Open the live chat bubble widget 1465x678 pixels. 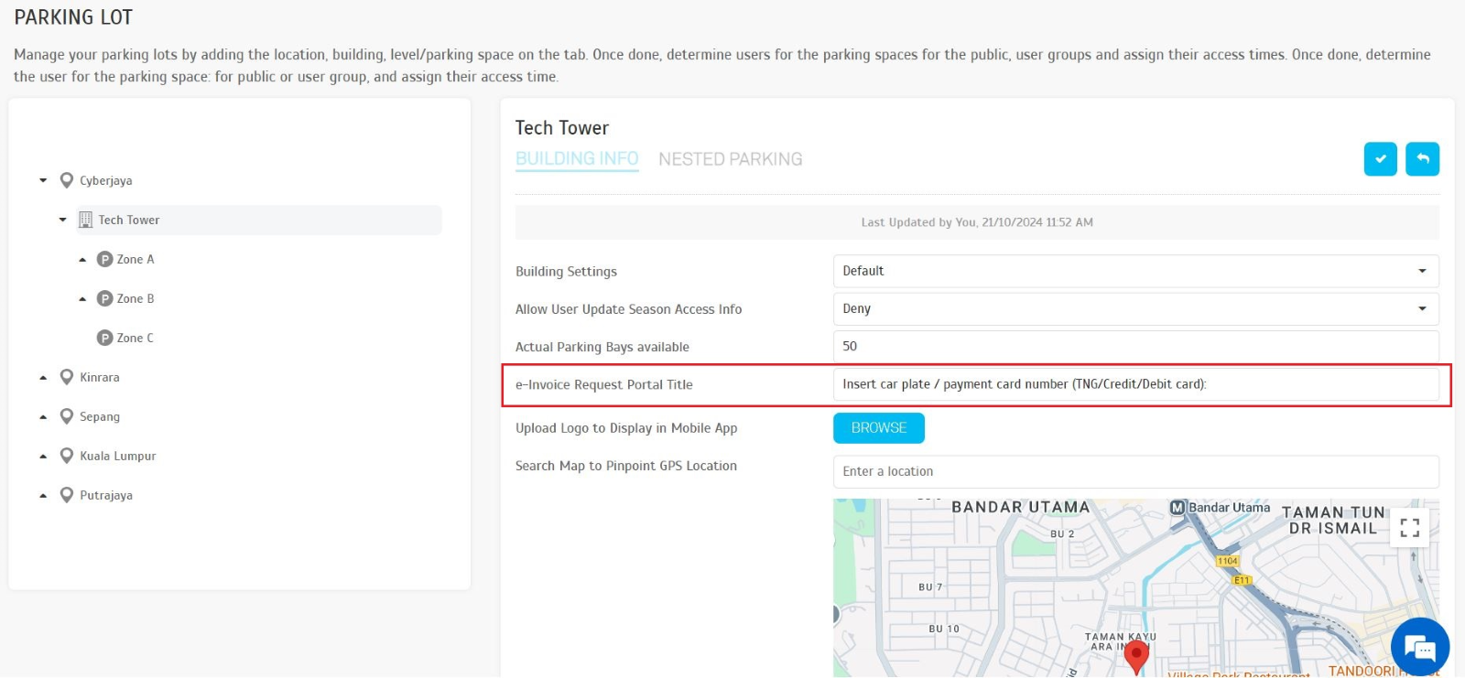(x=1419, y=647)
